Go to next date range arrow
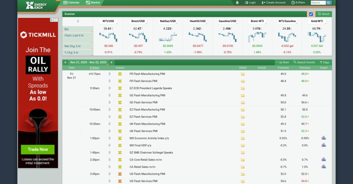This screenshot has width=353, height=184. click(111, 62)
